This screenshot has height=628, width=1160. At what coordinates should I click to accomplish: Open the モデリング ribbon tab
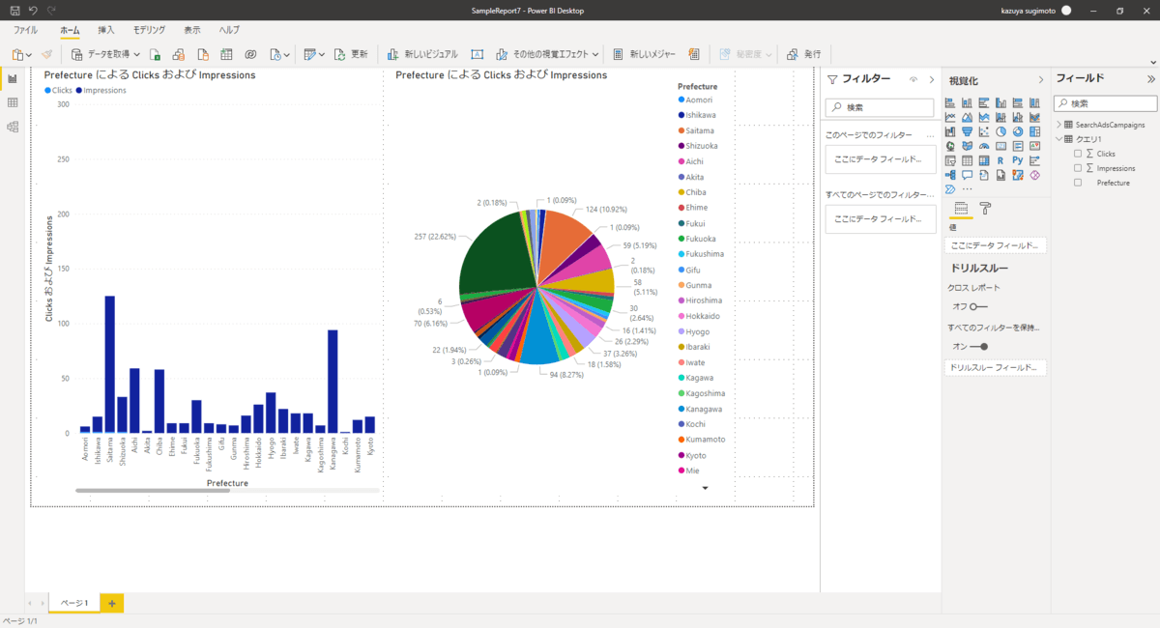point(149,30)
